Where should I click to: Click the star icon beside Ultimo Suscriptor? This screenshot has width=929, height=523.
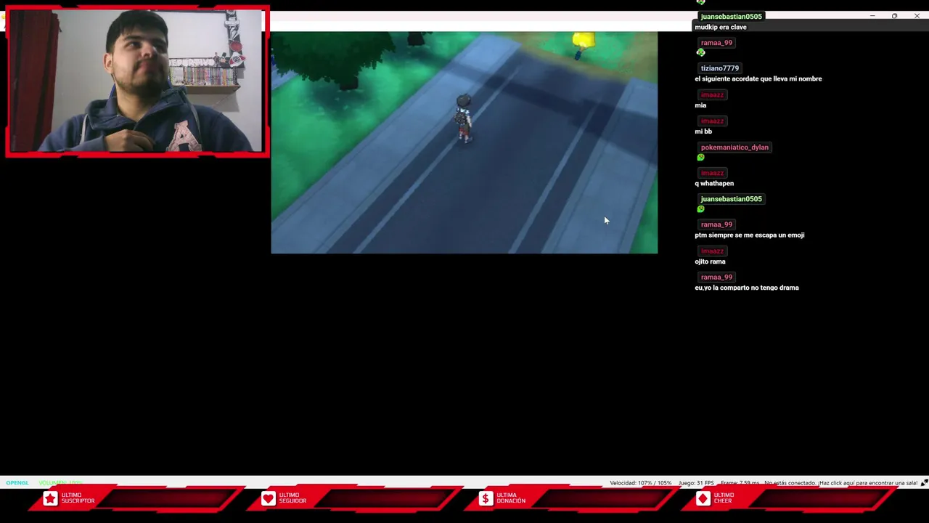pos(50,498)
